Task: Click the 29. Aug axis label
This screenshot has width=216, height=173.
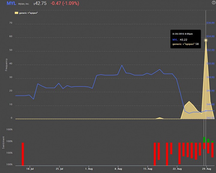Action: pyautogui.click(x=206, y=169)
